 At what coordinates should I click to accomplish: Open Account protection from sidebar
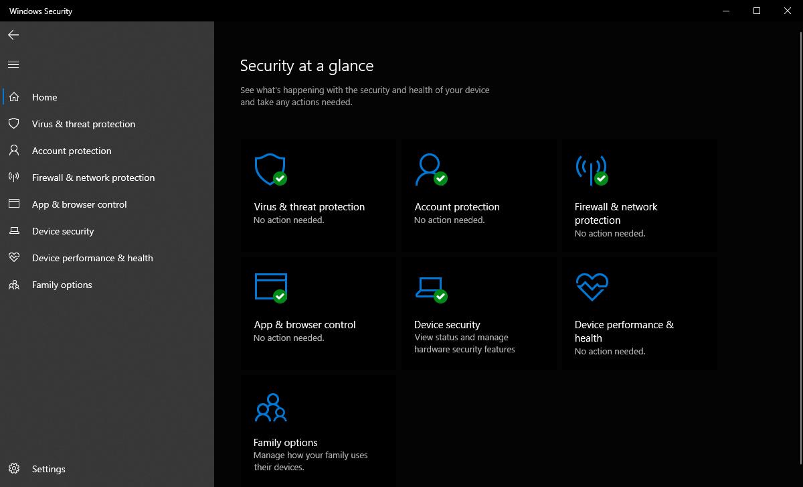click(107, 151)
